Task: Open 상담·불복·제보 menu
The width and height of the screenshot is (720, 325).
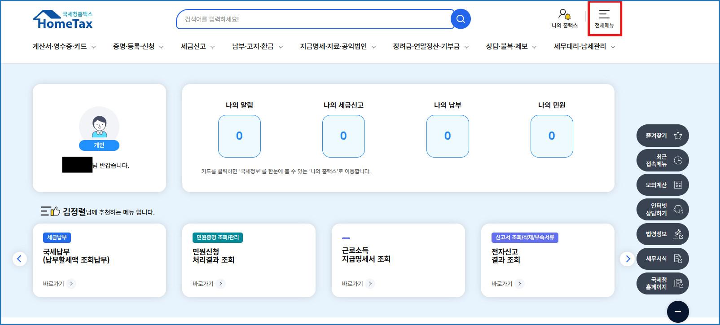Action: click(507, 46)
